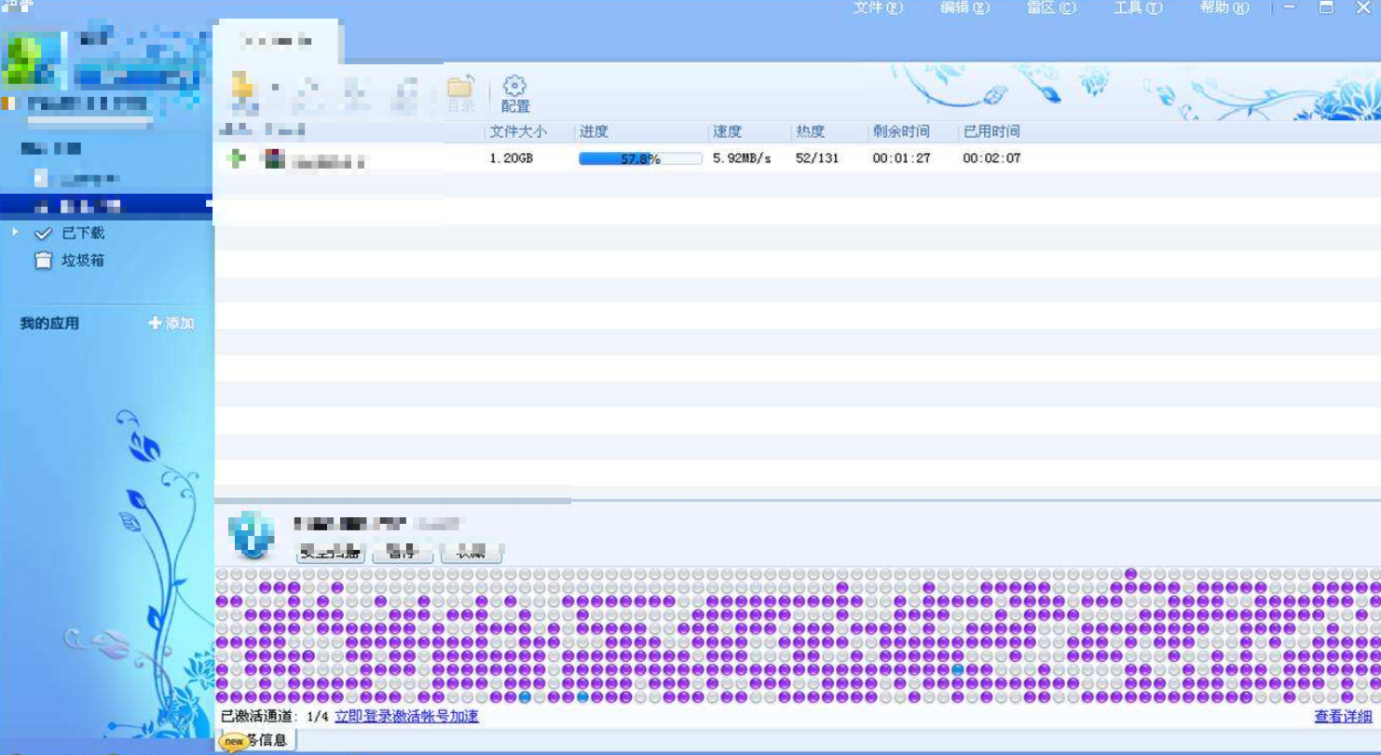Click the user avatar in sidebar

34,60
